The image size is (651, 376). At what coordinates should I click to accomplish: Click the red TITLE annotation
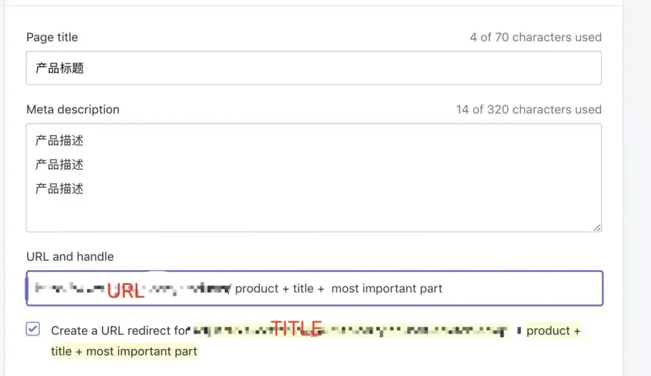tap(297, 328)
